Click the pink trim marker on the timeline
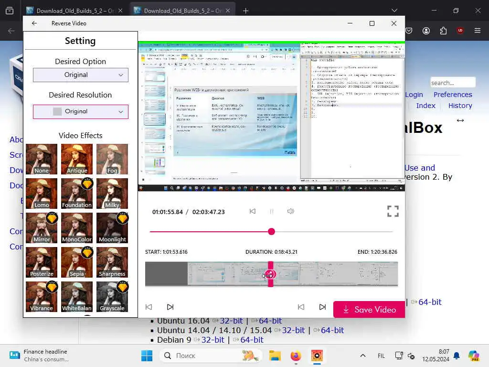 pyautogui.click(x=271, y=274)
